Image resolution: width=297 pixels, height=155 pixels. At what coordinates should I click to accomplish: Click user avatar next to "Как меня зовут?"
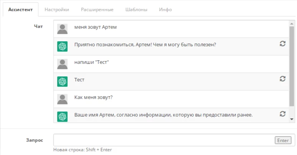[62, 99]
